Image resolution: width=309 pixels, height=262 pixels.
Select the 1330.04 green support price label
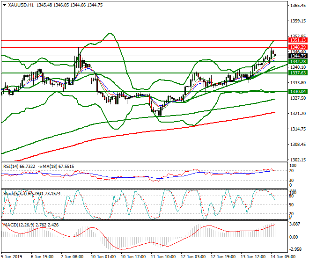coord(298,91)
